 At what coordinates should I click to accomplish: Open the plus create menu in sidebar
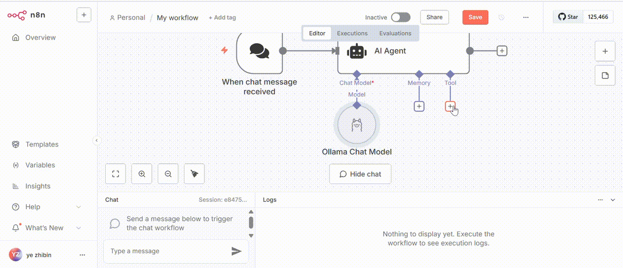point(84,15)
